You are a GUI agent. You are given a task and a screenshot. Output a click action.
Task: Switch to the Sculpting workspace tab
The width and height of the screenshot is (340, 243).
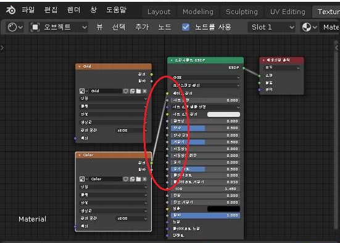tap(242, 12)
